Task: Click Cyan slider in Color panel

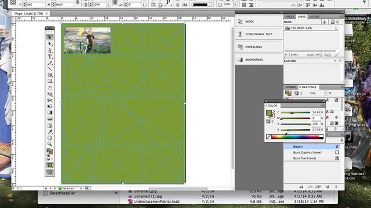Action: pos(295,113)
